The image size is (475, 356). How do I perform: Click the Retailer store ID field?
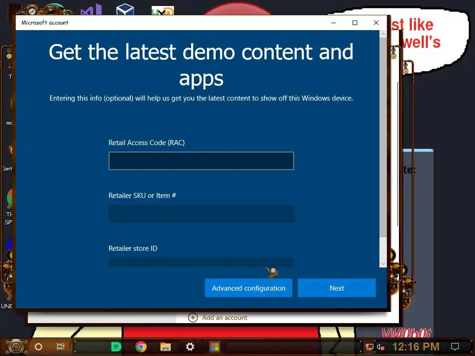click(x=201, y=262)
